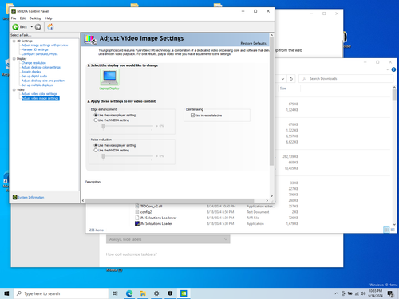Click the taskbar search box

pyautogui.click(x=61, y=293)
